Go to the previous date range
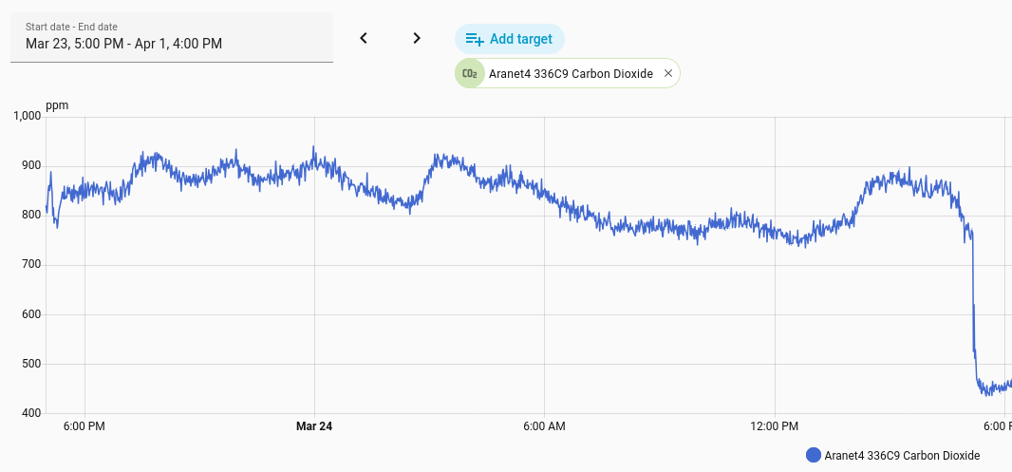This screenshot has width=1012, height=472. [x=363, y=38]
